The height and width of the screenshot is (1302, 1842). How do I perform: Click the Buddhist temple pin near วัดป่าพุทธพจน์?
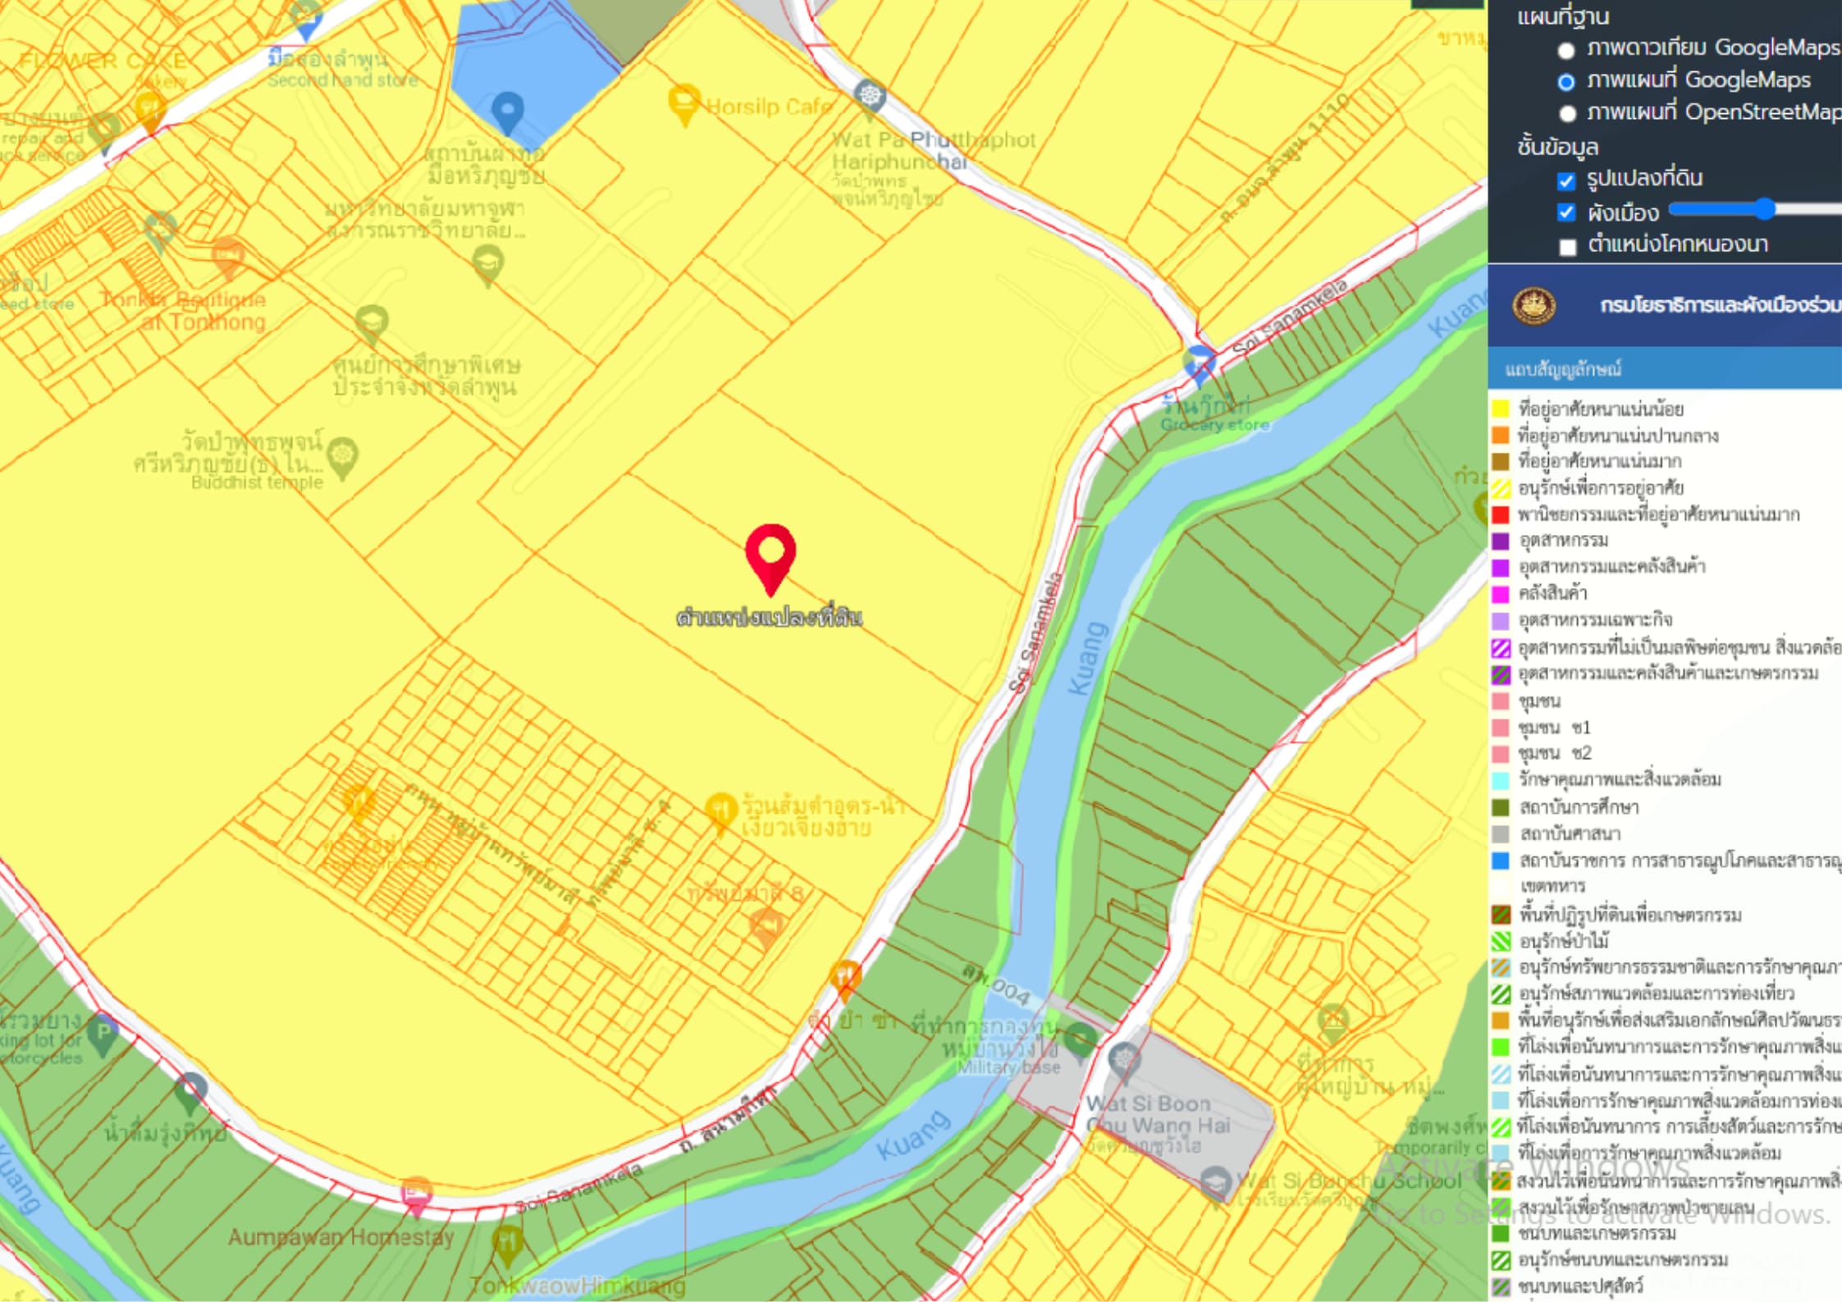click(x=342, y=458)
